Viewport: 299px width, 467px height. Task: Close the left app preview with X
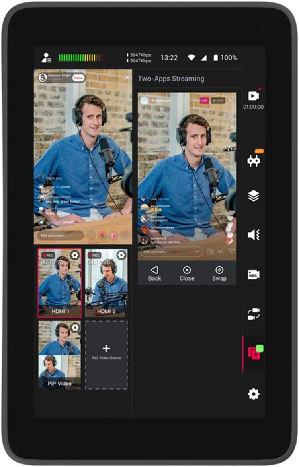(x=127, y=78)
